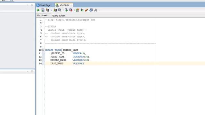Click the Start Page help icon
The image size is (205, 115).
tap(38, 5)
